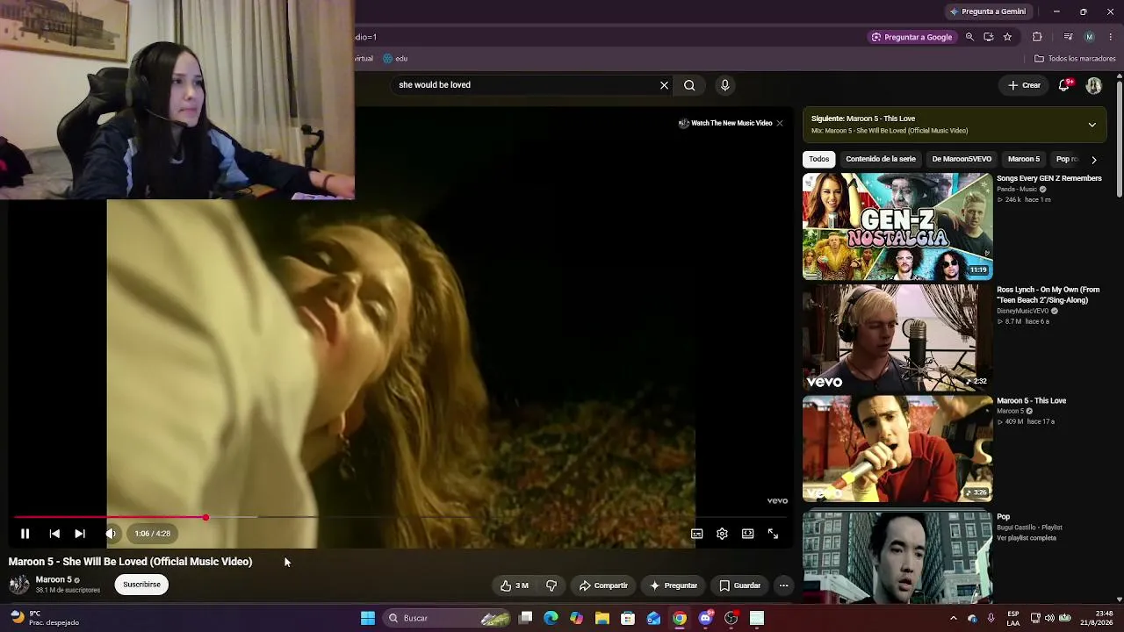Screen dimensions: 1124x632
Task: Skip to the next video
Action: [80, 534]
